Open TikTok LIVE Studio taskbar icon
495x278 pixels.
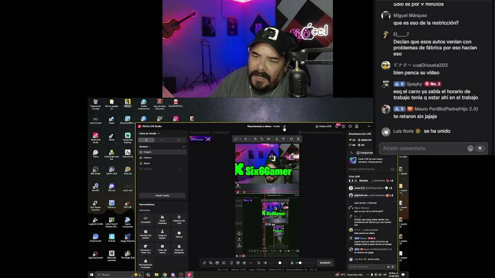[189, 275]
